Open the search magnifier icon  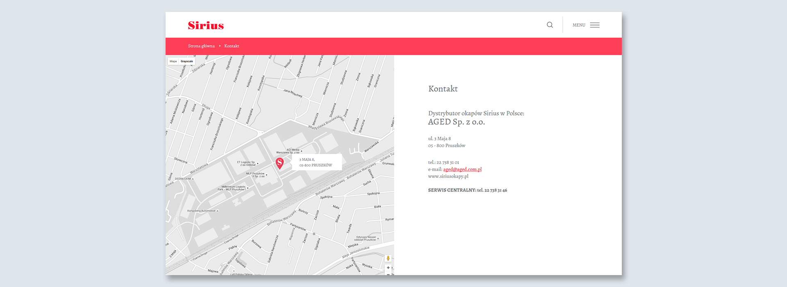point(550,25)
